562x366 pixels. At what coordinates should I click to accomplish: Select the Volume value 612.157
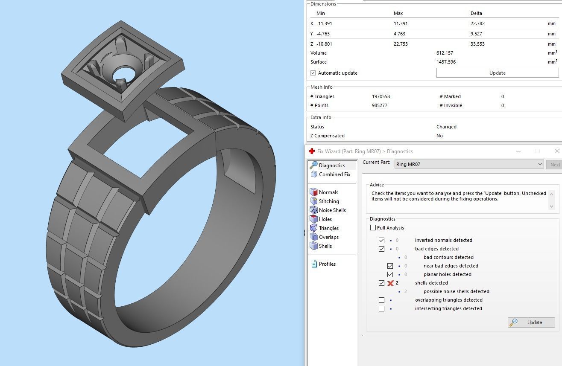click(x=445, y=53)
